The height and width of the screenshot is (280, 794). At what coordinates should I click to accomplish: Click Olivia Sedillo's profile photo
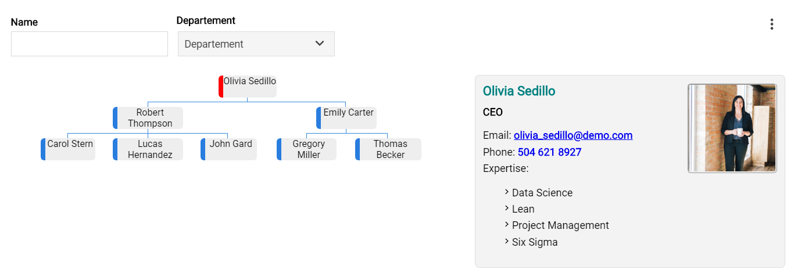point(732,128)
